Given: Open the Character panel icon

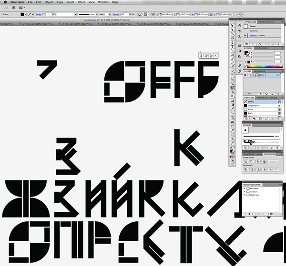Looking at the screenshot, I should [x=239, y=25].
